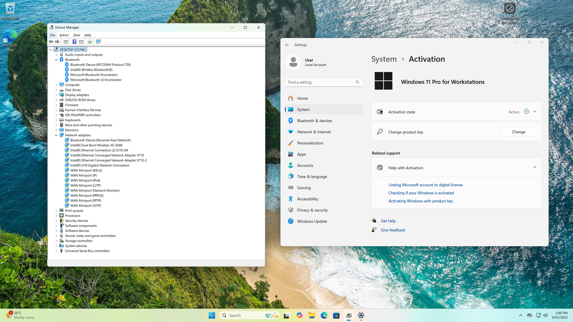Collapse the Network adapters tree node
Image resolution: width=573 pixels, height=322 pixels.
pos(56,135)
